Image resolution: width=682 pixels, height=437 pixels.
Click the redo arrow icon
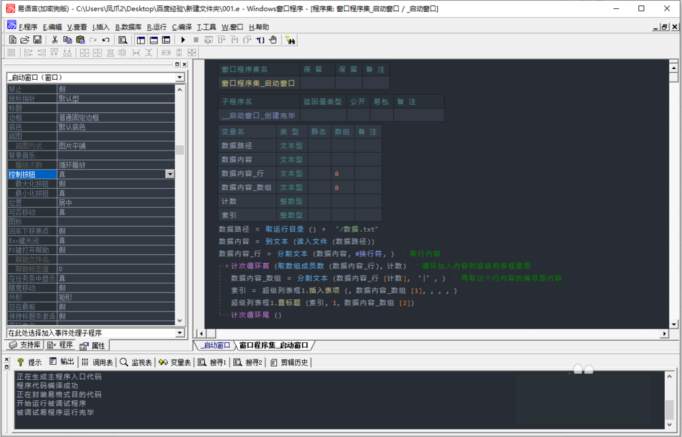click(93, 40)
